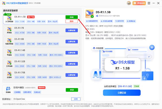Viewport: 162px width, 109px height.
Task: Click the CPU: 32核 tag
Action: coord(31,77)
